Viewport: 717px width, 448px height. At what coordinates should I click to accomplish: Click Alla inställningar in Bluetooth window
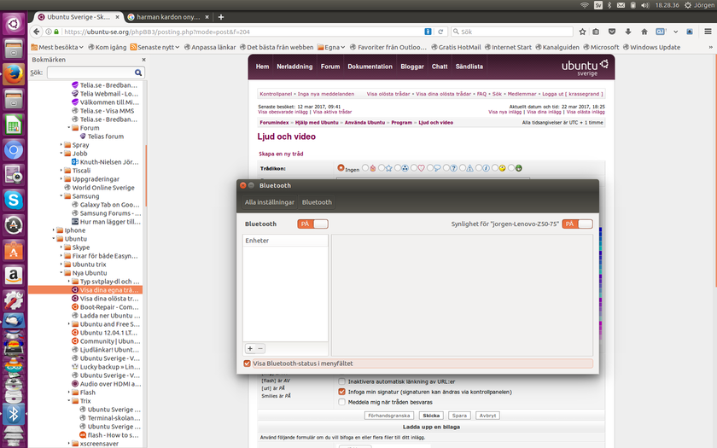pyautogui.click(x=270, y=202)
